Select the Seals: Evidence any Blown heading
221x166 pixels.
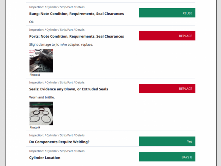click(69, 89)
